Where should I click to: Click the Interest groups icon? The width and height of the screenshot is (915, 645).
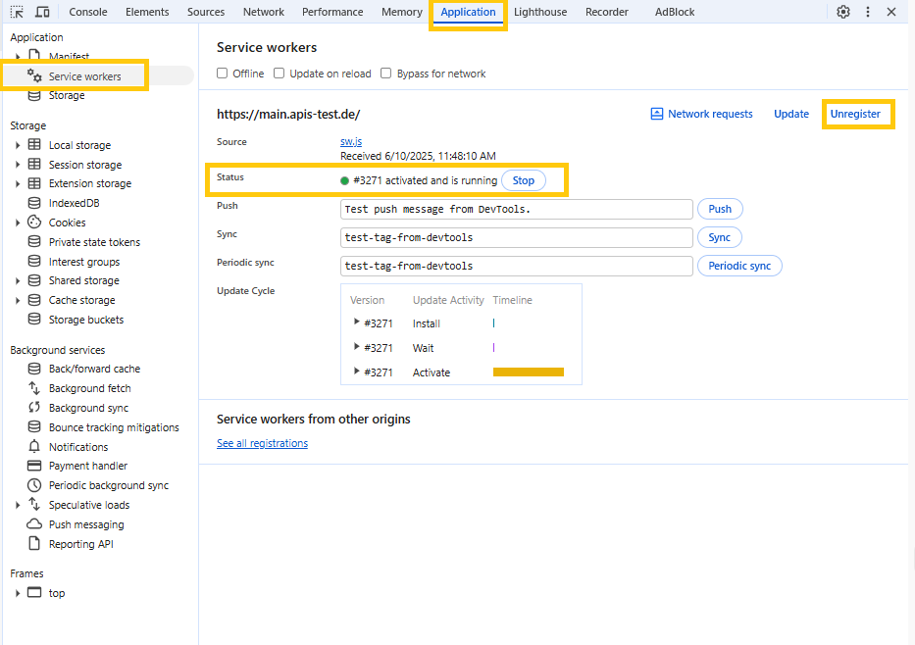[x=34, y=262]
